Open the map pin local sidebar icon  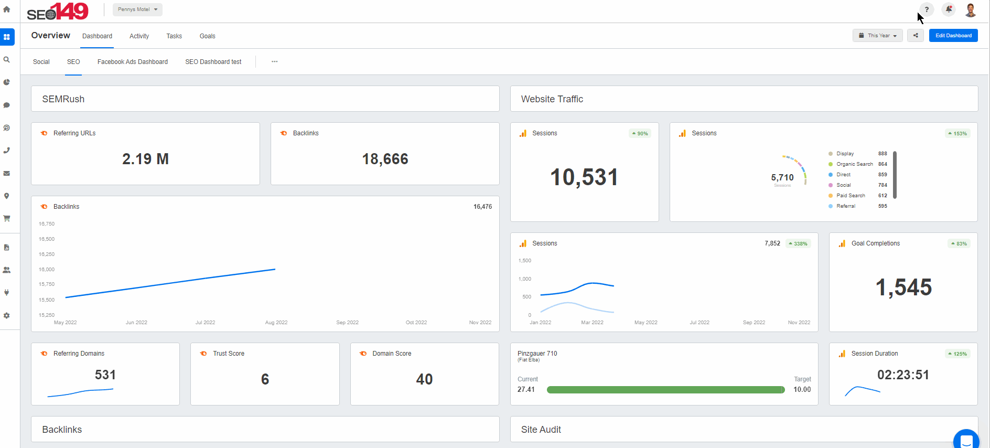(7, 196)
